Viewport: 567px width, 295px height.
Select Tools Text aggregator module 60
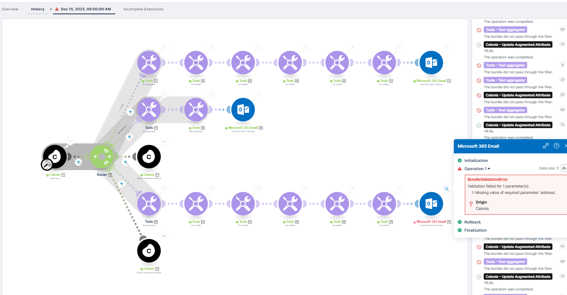click(x=149, y=204)
